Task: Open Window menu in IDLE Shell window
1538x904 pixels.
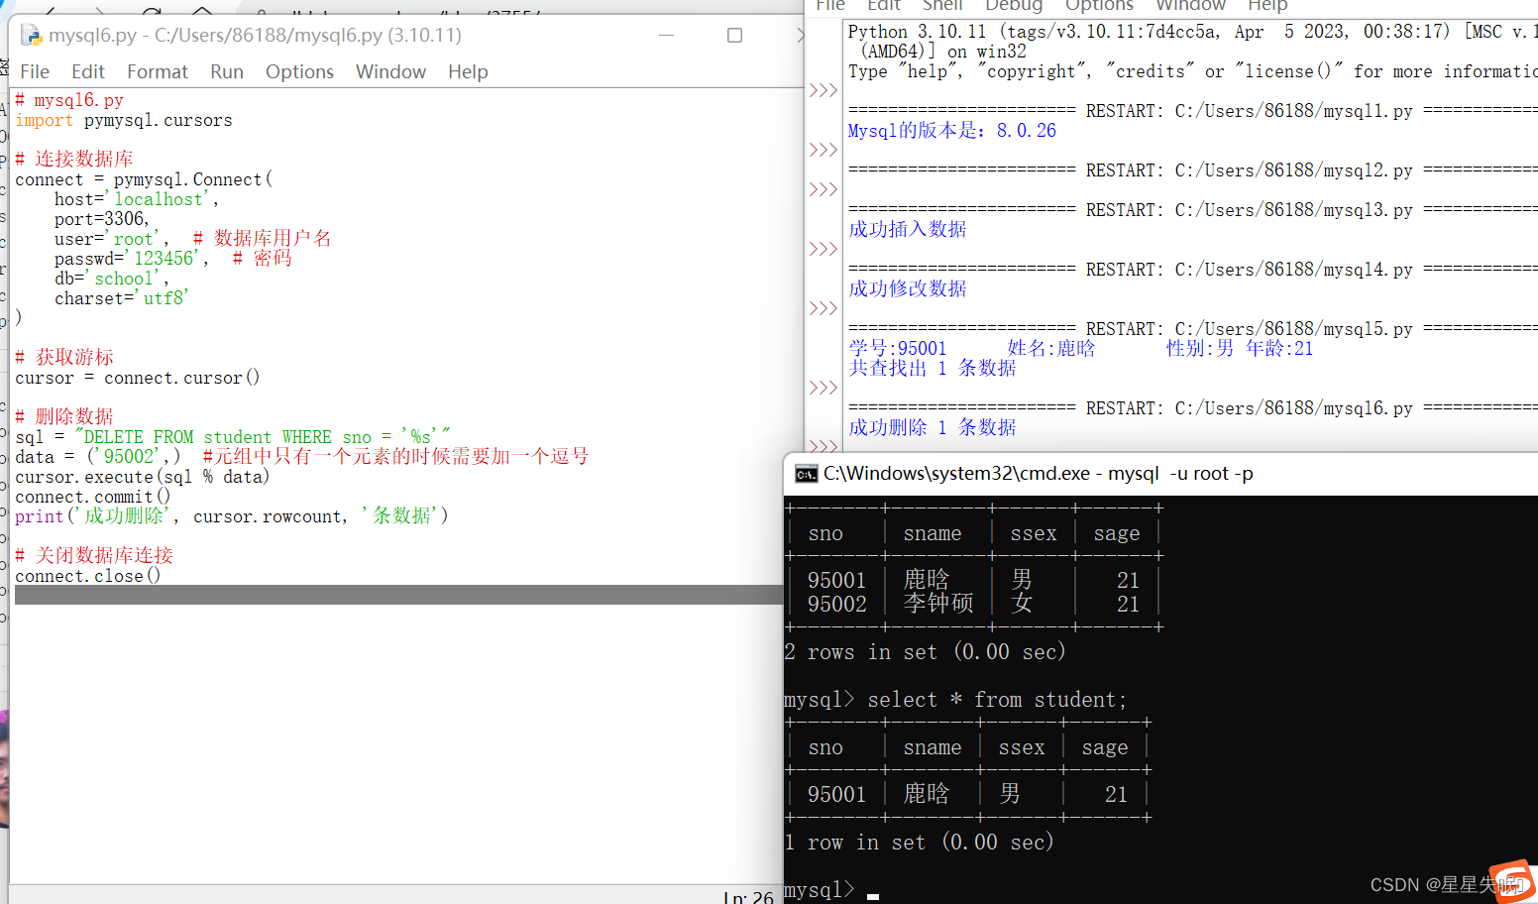Action: click(1190, 5)
